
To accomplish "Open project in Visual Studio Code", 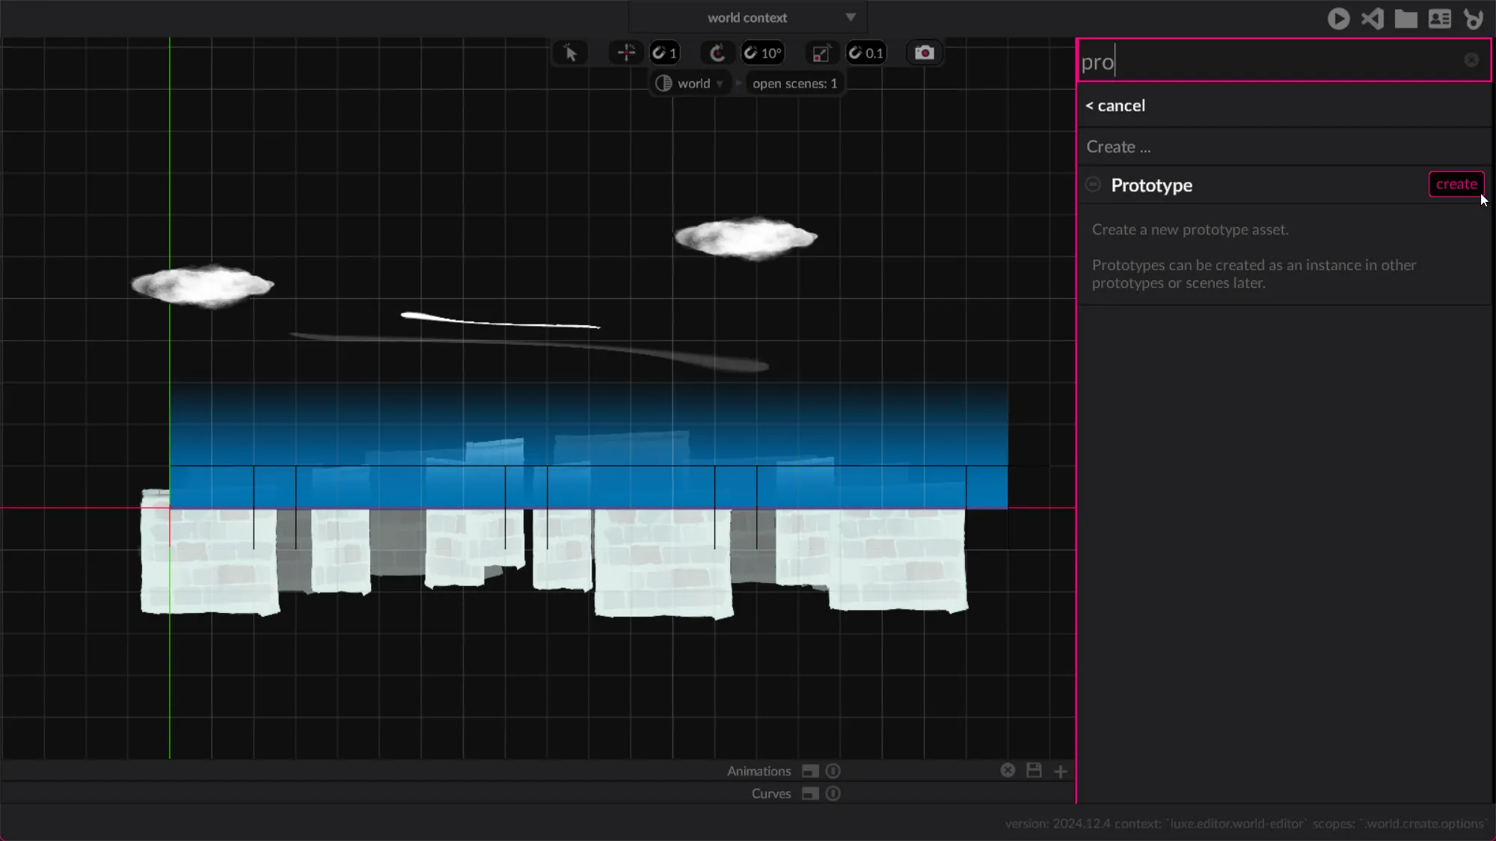I will coord(1372,19).
